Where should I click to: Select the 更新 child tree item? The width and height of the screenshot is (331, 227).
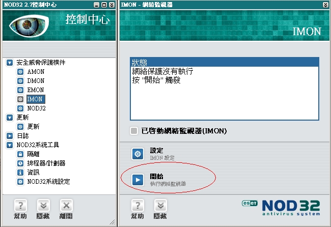[33, 127]
